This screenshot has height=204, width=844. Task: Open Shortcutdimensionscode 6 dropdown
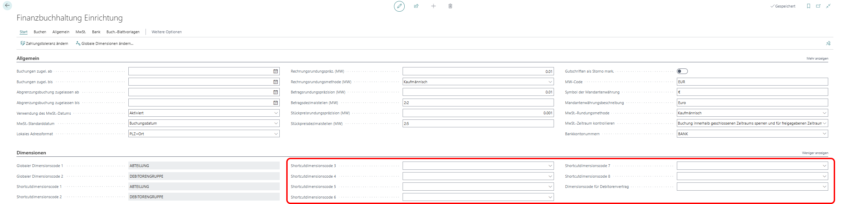550,197
